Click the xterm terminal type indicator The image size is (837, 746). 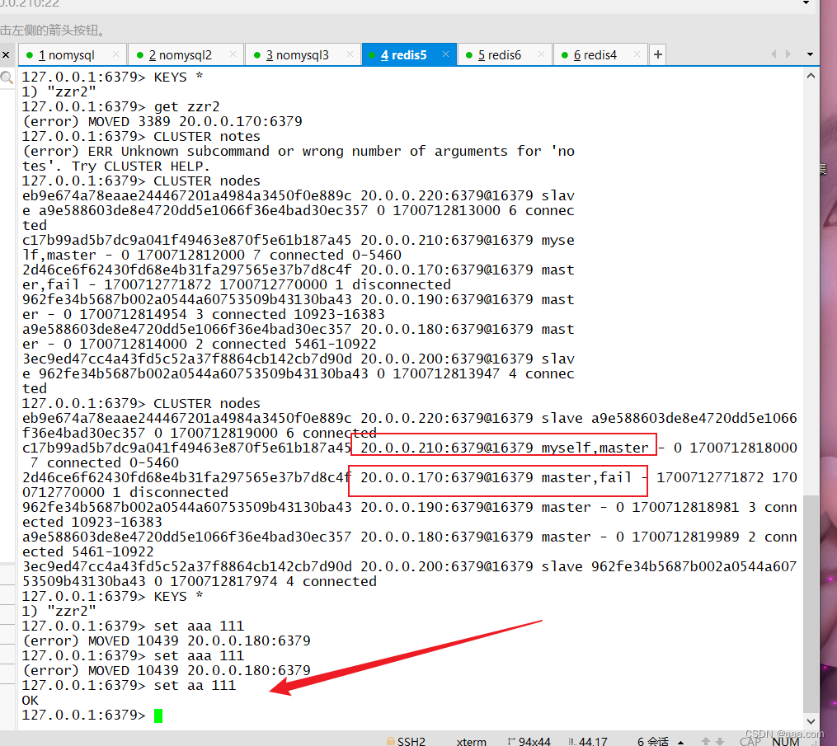470,740
